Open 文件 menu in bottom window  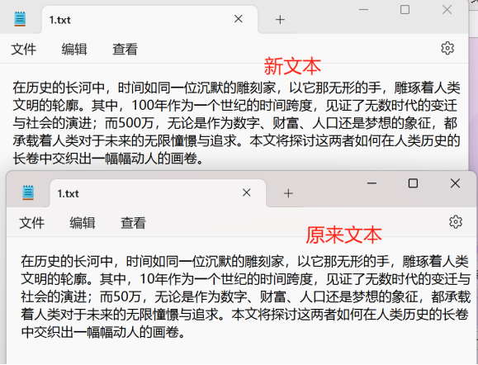coord(31,223)
